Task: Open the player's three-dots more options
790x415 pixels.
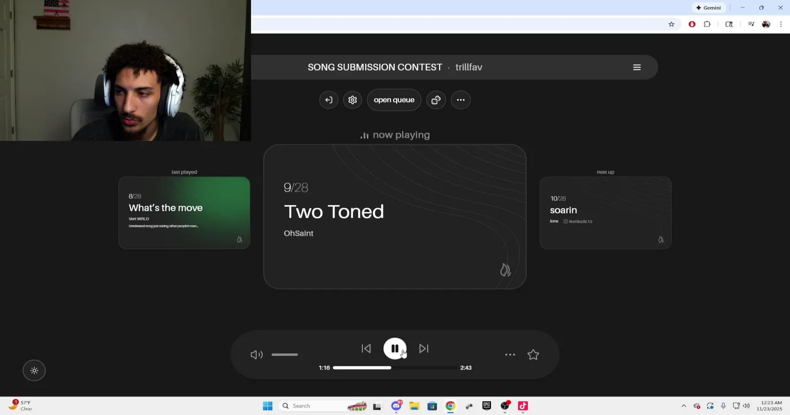Action: pos(510,354)
